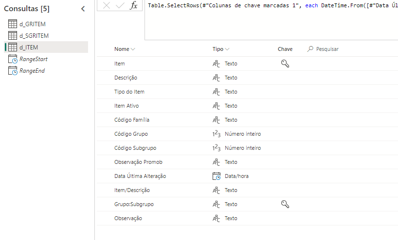The image size is (398, 240).
Task: Sort by the Nome column header
Action: 125,49
